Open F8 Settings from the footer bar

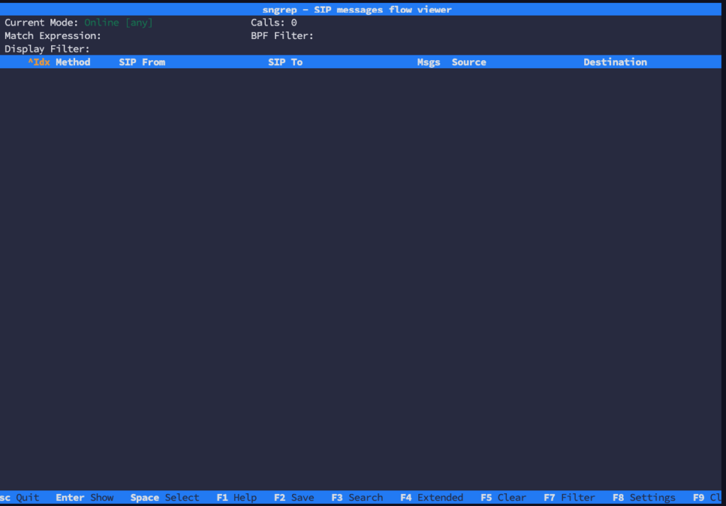(644, 497)
